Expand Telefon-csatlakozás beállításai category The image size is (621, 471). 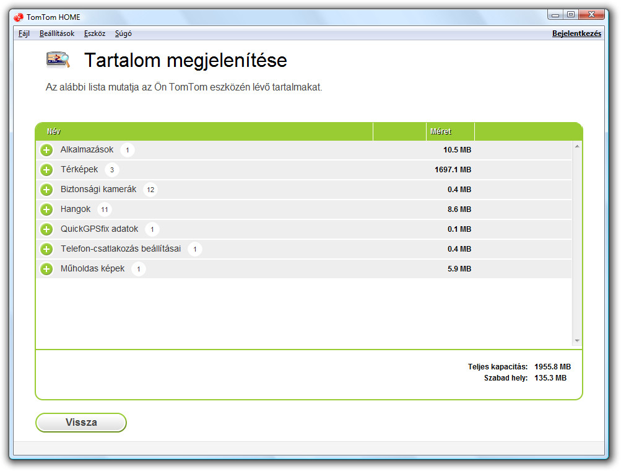tap(46, 249)
